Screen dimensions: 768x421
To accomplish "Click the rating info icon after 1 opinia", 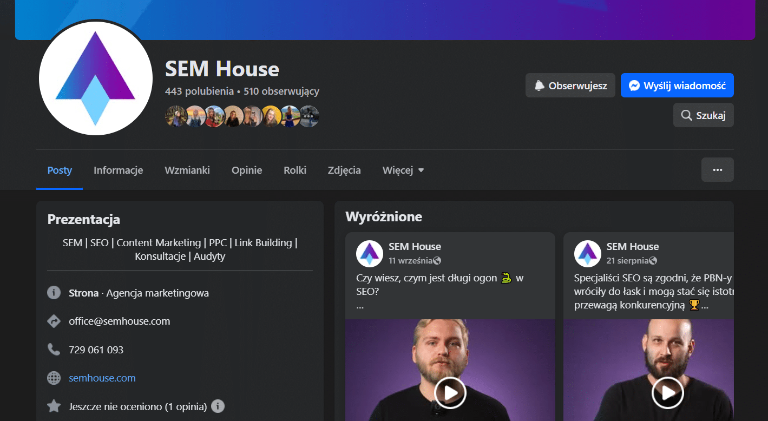I will [218, 406].
